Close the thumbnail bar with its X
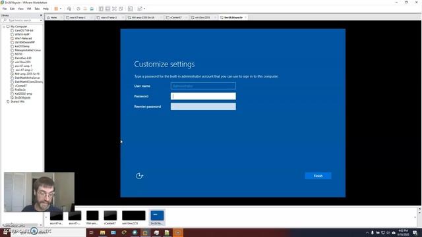The height and width of the screenshot is (237, 422). (x=419, y=209)
